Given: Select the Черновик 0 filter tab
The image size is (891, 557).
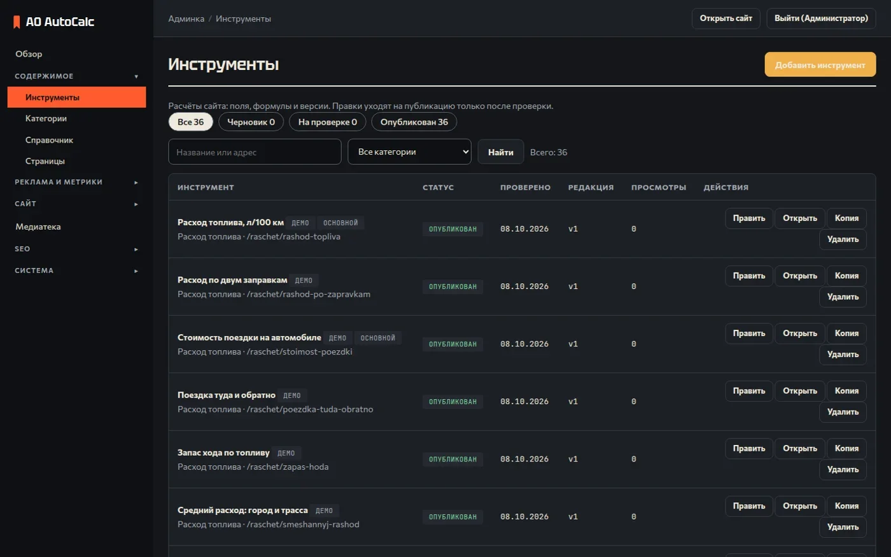Looking at the screenshot, I should [x=251, y=122].
